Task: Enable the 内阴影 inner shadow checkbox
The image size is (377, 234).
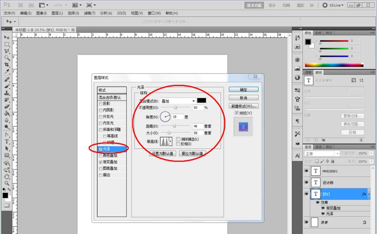Action: tap(101, 110)
